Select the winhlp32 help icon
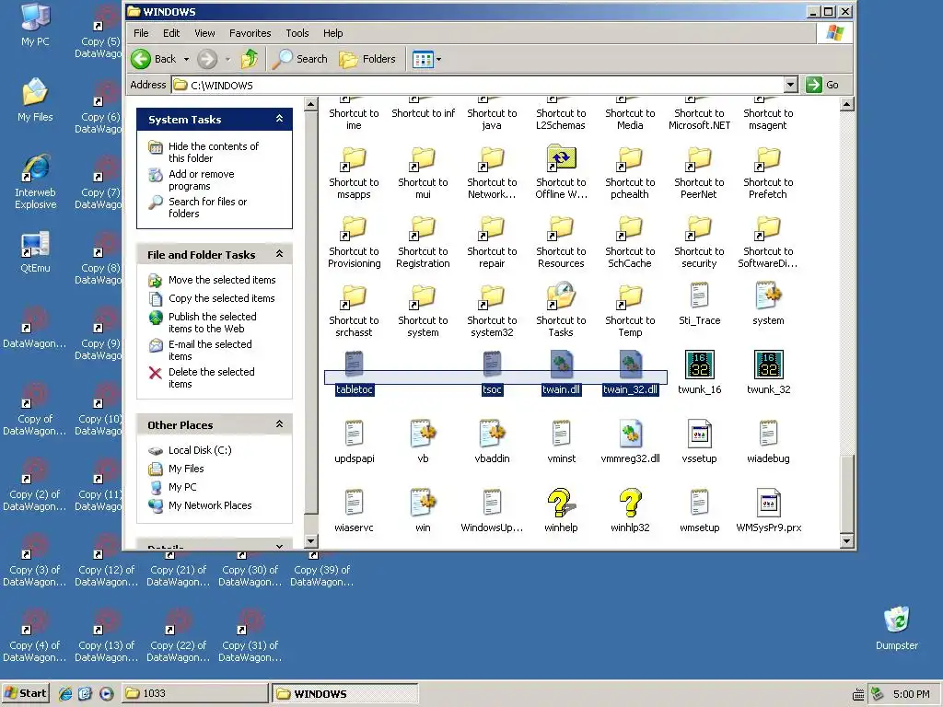Screen dimensions: 943x707 (x=630, y=503)
